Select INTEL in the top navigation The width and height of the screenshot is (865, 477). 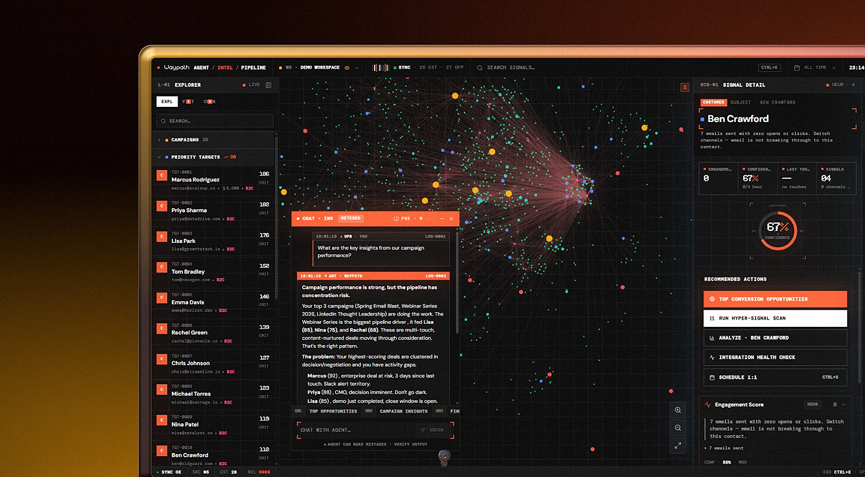(x=225, y=67)
